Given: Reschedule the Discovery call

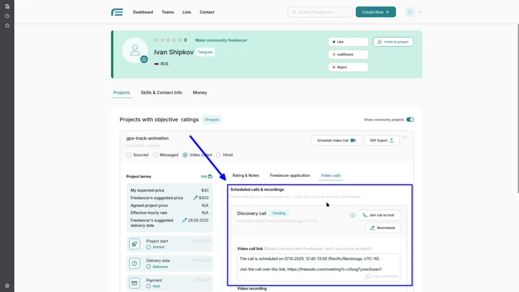Looking at the screenshot, I should pyautogui.click(x=383, y=228).
